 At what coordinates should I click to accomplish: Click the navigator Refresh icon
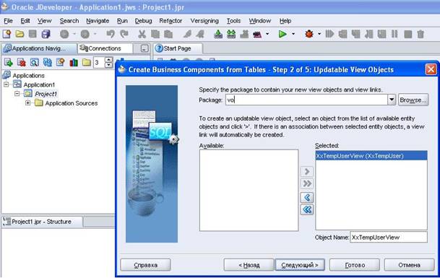[47, 62]
